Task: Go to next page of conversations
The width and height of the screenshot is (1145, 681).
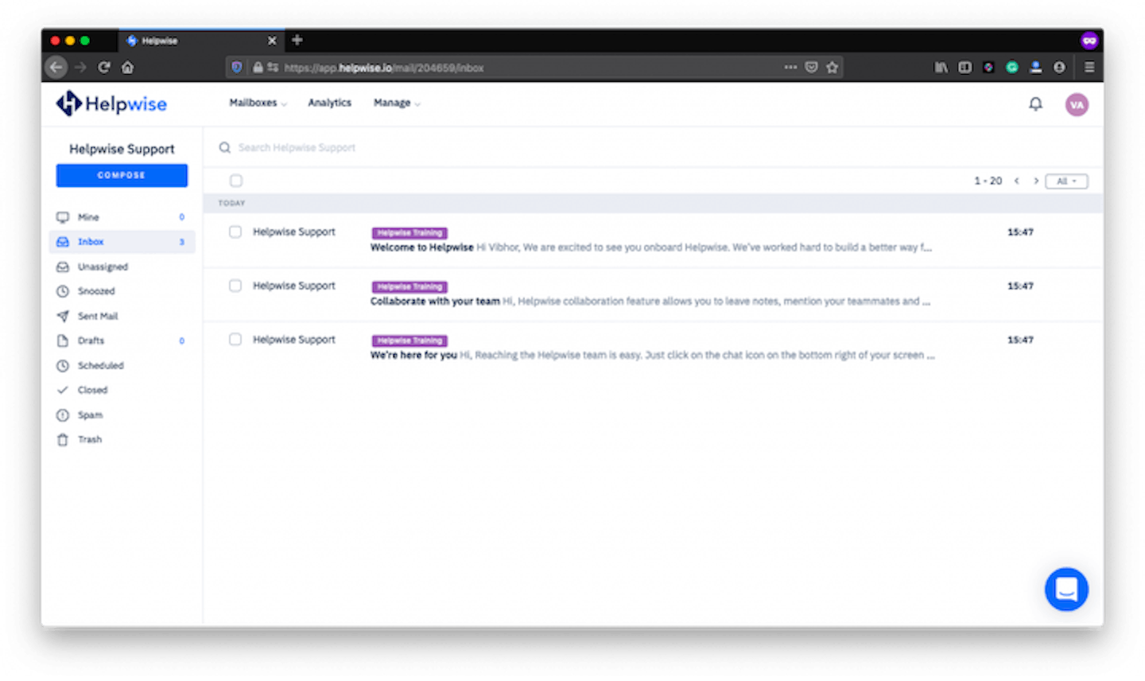Action: [1036, 181]
